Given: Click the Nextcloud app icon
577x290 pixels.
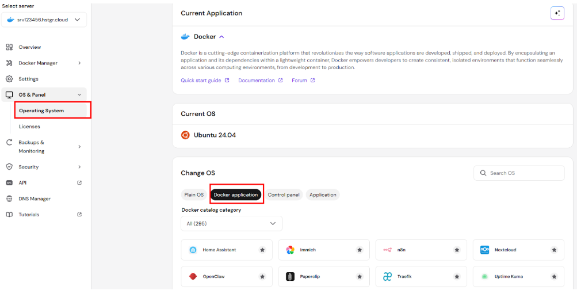Looking at the screenshot, I should (484, 250).
